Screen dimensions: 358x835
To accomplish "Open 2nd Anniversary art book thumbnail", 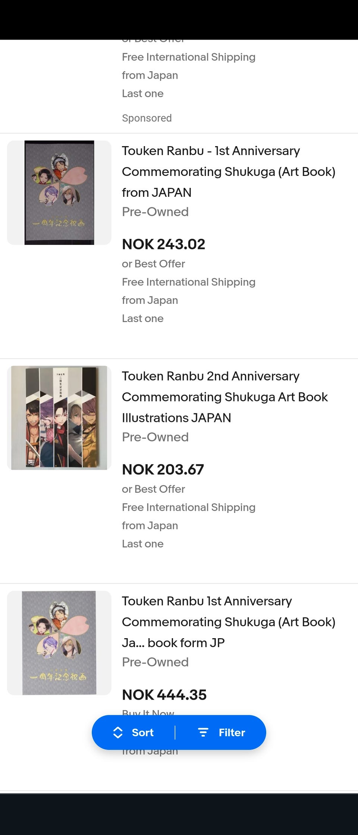I will point(59,417).
